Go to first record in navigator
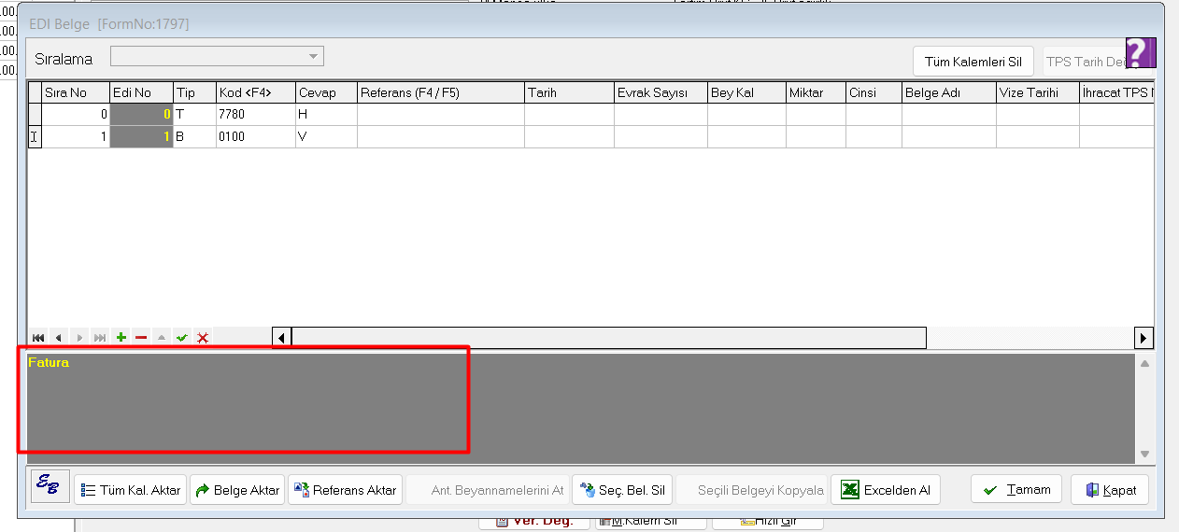1179x532 pixels. point(38,338)
